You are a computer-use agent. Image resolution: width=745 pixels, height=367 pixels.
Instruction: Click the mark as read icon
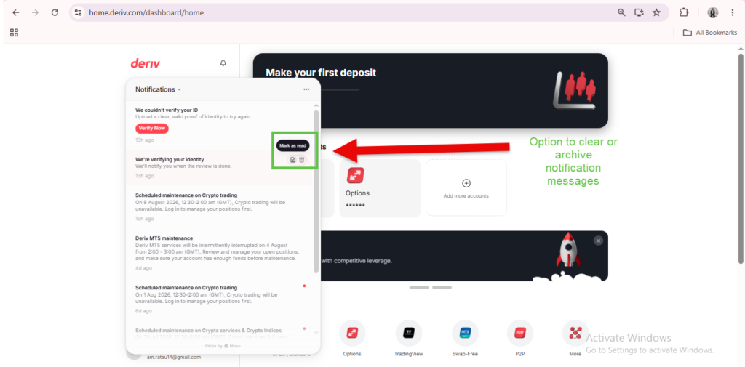click(292, 160)
